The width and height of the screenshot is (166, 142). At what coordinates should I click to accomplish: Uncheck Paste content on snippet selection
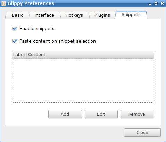click(15, 41)
